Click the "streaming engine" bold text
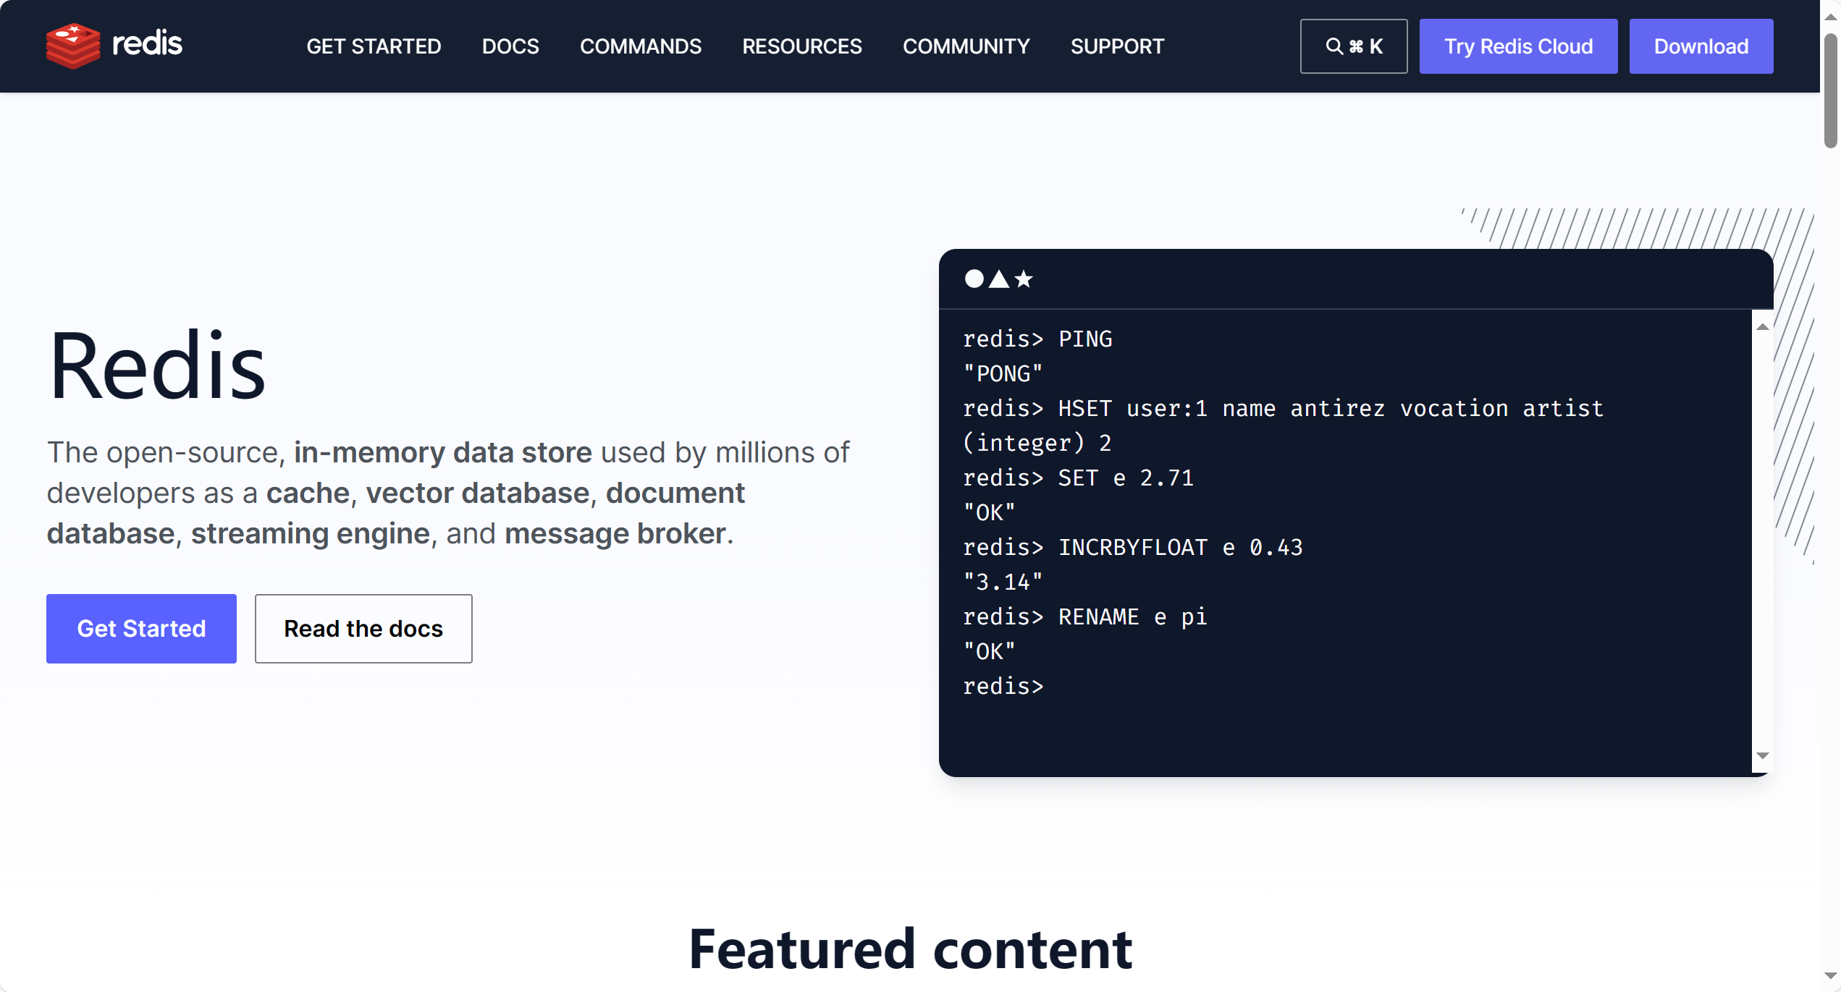Screen dimensions: 1841x992 tap(311, 533)
